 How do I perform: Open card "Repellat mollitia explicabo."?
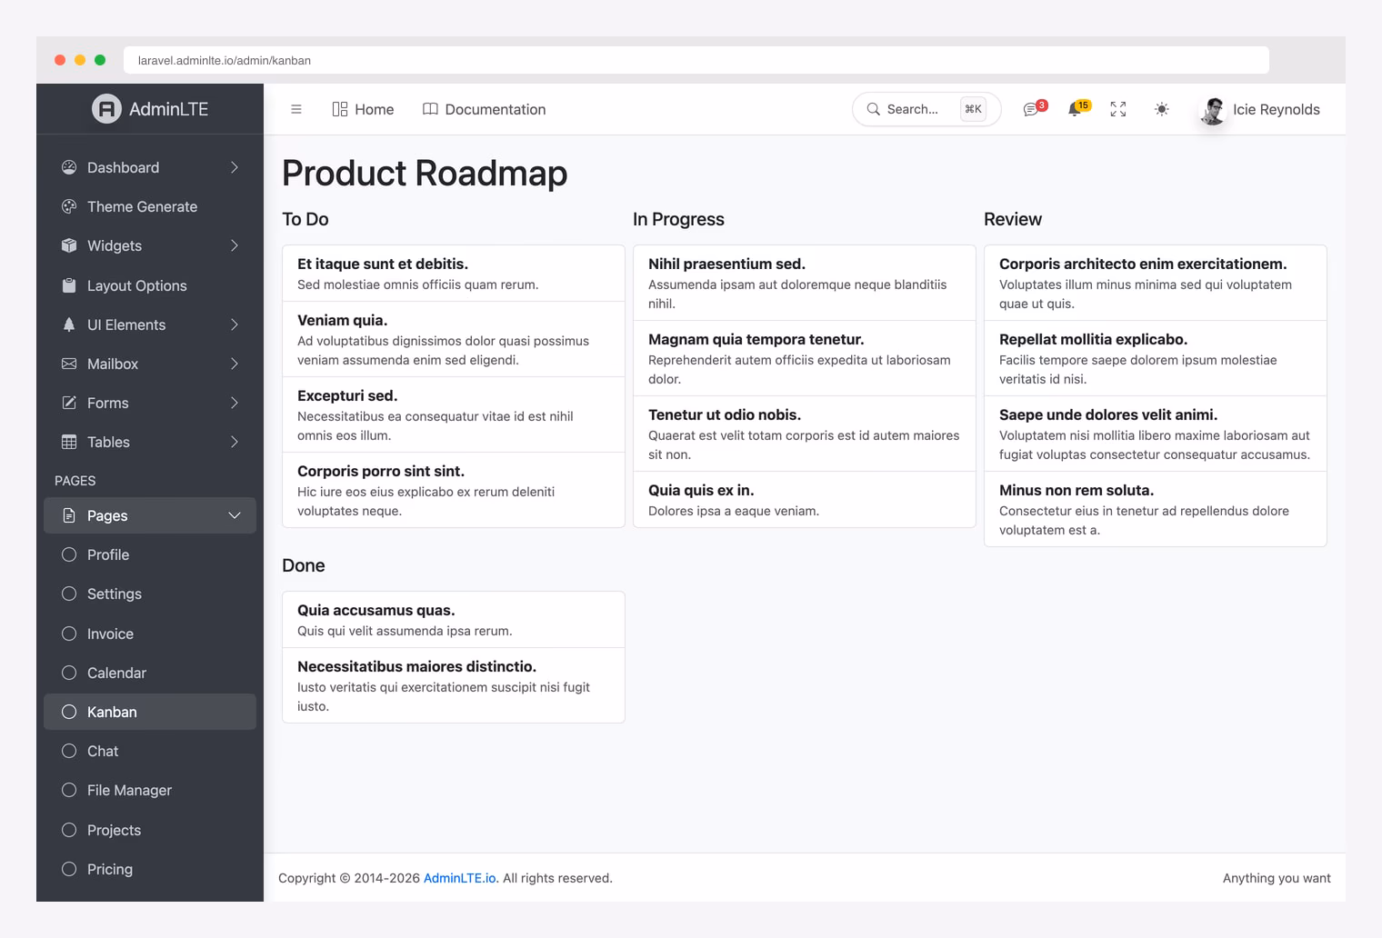click(x=1156, y=358)
